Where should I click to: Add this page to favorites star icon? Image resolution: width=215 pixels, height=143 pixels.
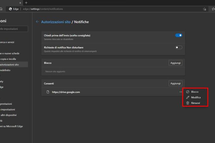pyautogui.click(x=204, y=9)
